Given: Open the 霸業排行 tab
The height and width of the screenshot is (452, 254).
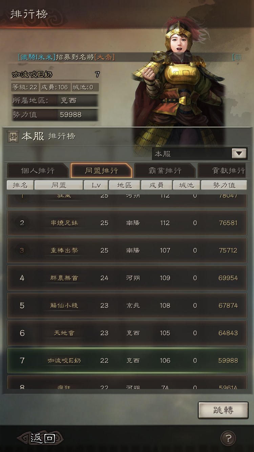Looking at the screenshot, I should [x=165, y=170].
